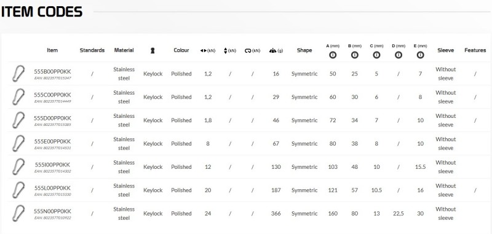The height and width of the screenshot is (234, 492).
Task: Click the D value 22,5
Action: 399,214
